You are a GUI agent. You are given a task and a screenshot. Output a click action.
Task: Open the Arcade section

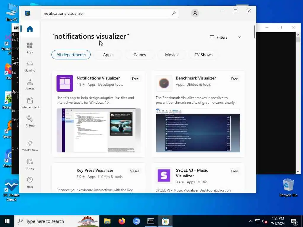tap(30, 85)
